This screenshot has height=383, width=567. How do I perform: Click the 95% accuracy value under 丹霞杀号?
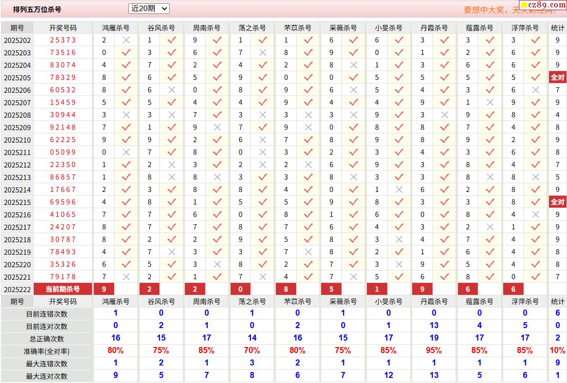(434, 350)
